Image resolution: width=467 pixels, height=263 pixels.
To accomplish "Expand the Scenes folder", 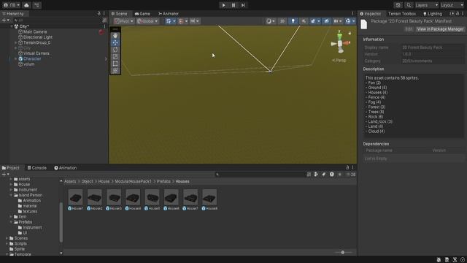I will 7,238.
